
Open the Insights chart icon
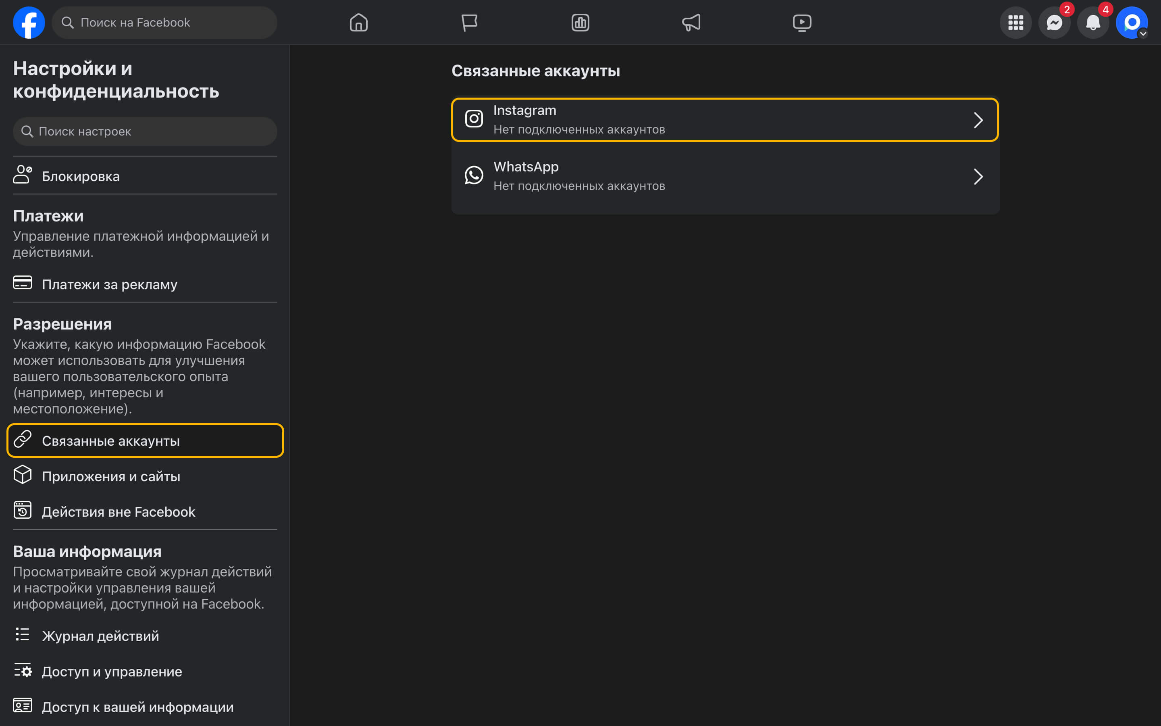pyautogui.click(x=580, y=23)
